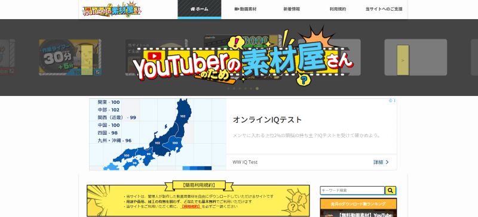
Task: Open the 動画素材 menu
Action: click(x=246, y=9)
